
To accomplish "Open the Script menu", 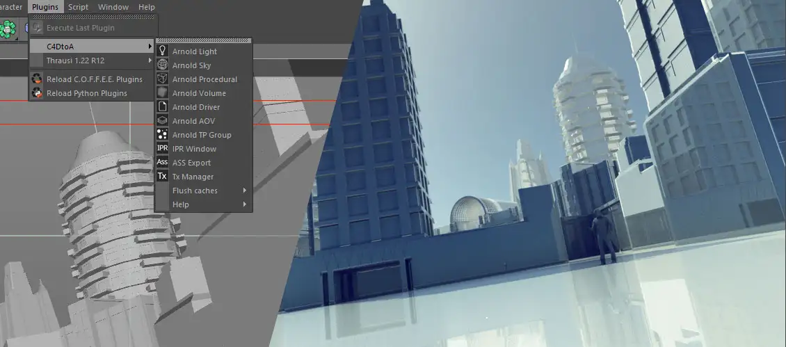I will point(78,7).
